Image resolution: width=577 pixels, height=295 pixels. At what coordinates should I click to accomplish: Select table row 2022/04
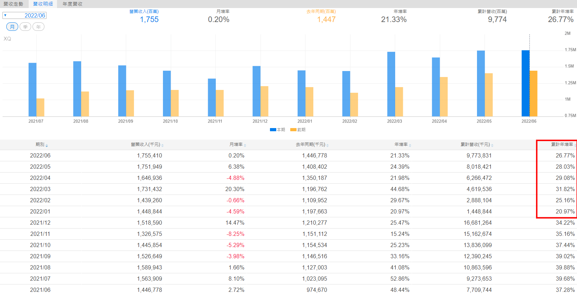pyautogui.click(x=288, y=178)
